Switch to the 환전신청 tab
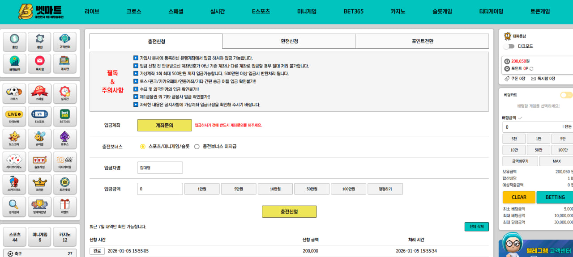 click(x=289, y=41)
